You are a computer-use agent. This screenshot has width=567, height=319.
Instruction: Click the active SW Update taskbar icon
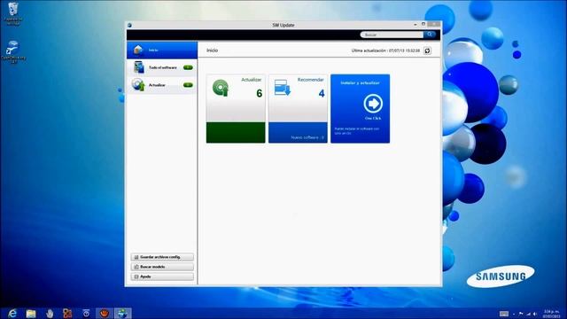(122, 313)
